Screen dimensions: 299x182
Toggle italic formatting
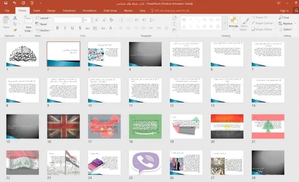pos(65,28)
